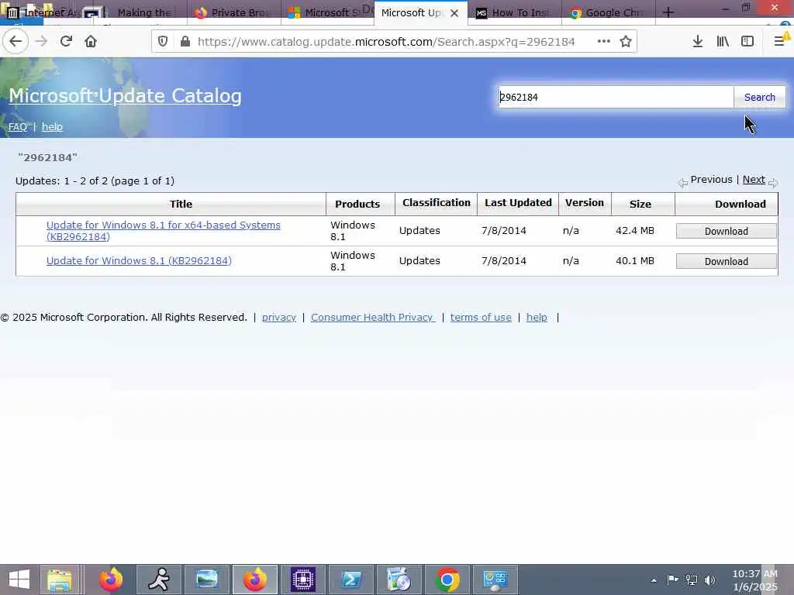Open the landscape picture taskbar app
The width and height of the screenshot is (794, 595).
tap(206, 580)
